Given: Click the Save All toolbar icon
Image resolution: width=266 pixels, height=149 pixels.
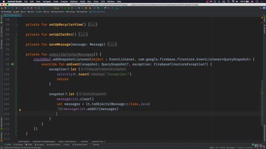Looking at the screenshot, I should 5,8.
